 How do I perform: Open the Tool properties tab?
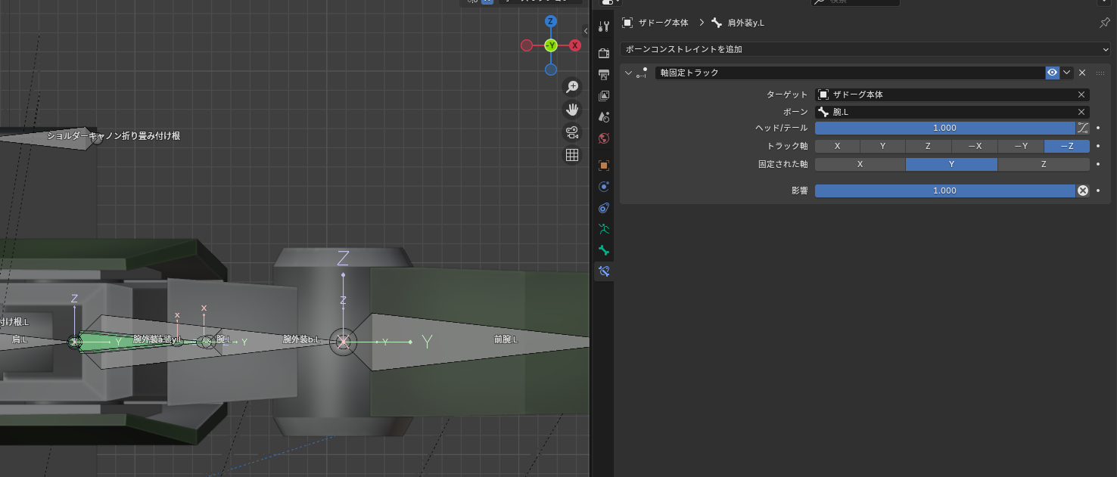pyautogui.click(x=604, y=27)
